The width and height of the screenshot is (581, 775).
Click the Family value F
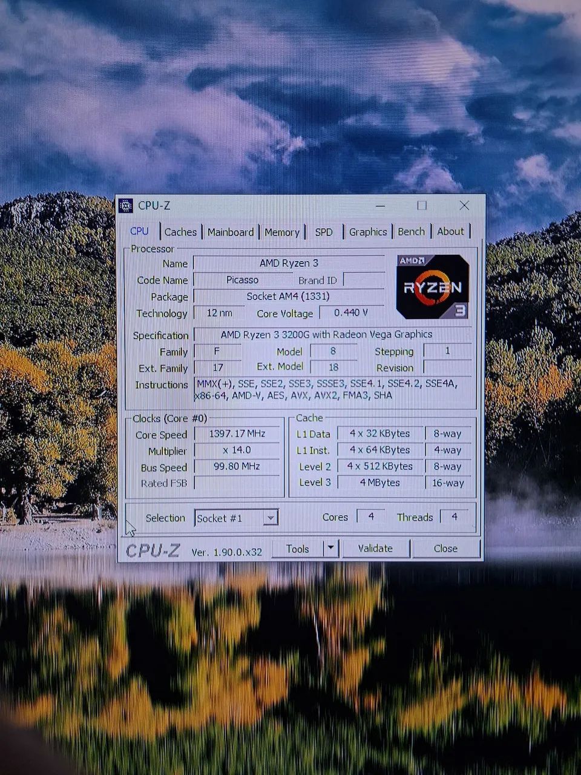point(217,352)
